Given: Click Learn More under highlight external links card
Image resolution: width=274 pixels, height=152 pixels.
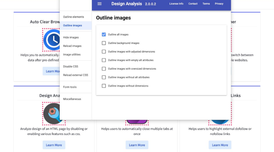Looking at the screenshot, I should 220,145.
